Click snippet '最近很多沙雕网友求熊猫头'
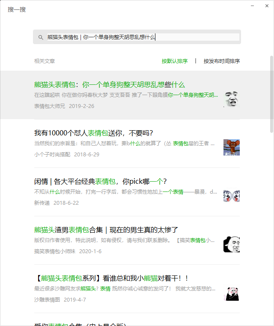 click(125, 289)
